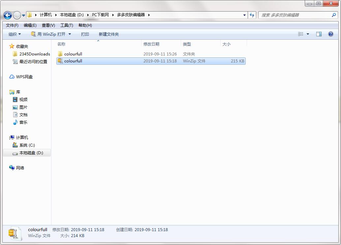Click the colourfull WinZip archive icon

(60, 61)
